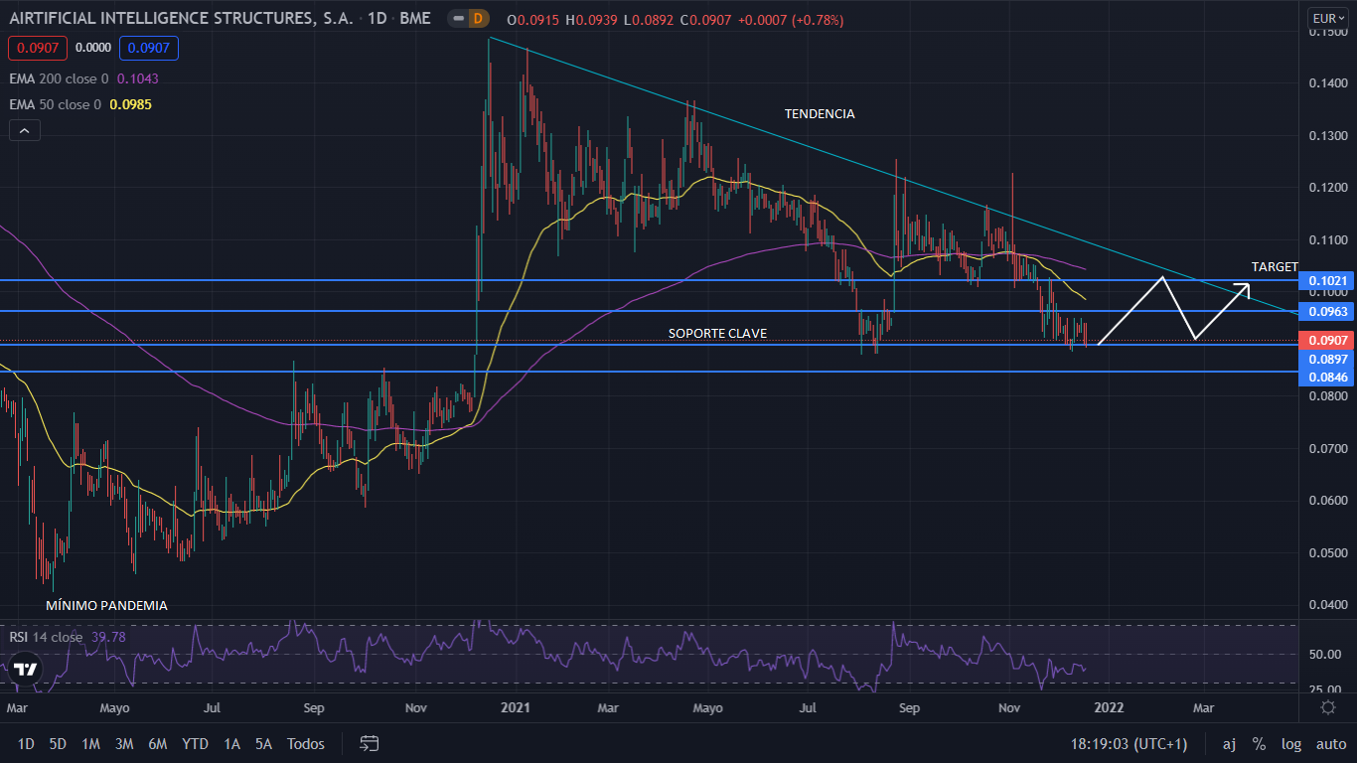This screenshot has height=763, width=1357.
Task: Click the red 0.0907 sell price box
Action: tap(35, 47)
